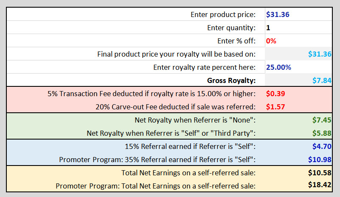The height and width of the screenshot is (197, 340).
Task: Select the final product price value cell
Action: (x=298, y=54)
